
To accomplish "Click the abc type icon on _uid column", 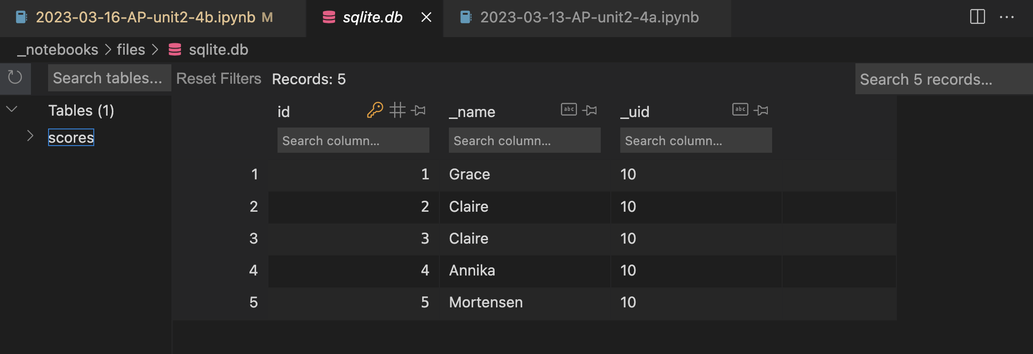I will tap(740, 109).
